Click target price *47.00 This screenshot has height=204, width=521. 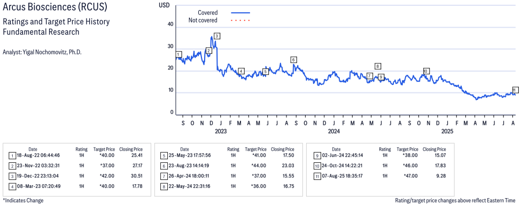[x=411, y=176]
